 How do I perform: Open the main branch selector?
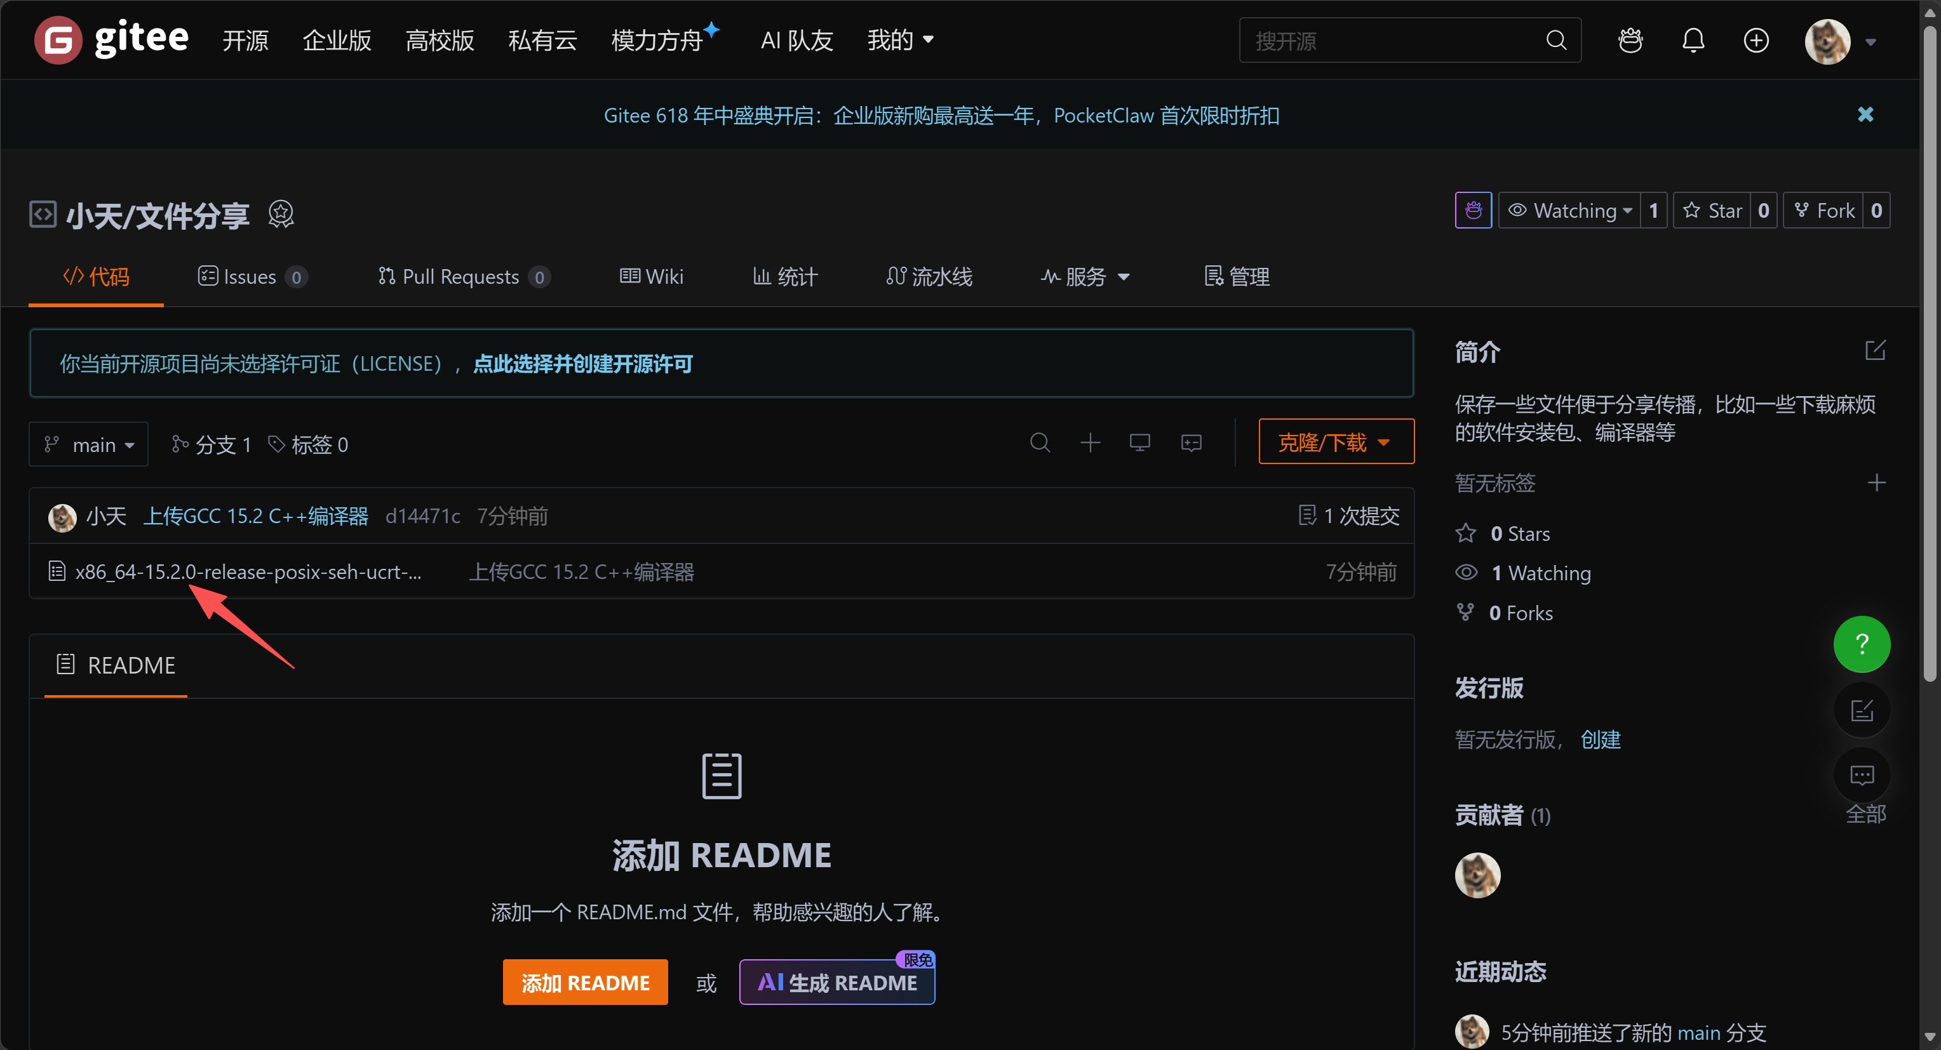[x=89, y=444]
